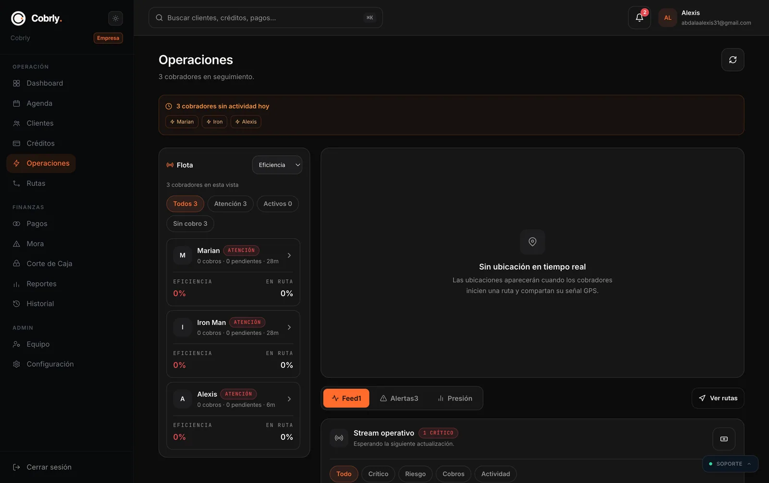Screen dimensions: 769x483
Task: Click the Cobrly logo in the sidebar
Action: (37, 18)
